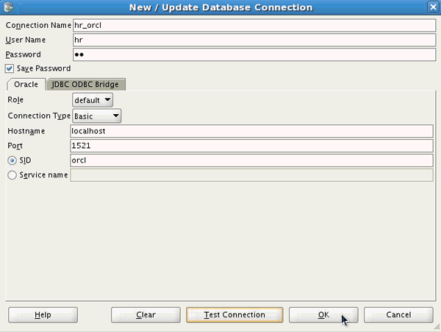Close the New / Update Database Connection dialog
This screenshot has width=441, height=332.
coord(433,7)
